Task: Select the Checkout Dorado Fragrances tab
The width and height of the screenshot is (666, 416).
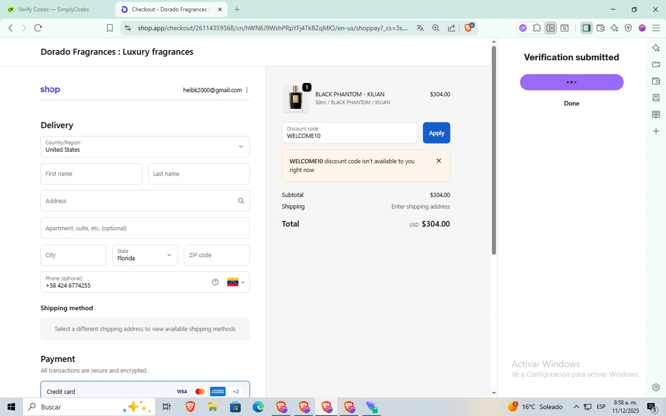Action: pos(171,9)
